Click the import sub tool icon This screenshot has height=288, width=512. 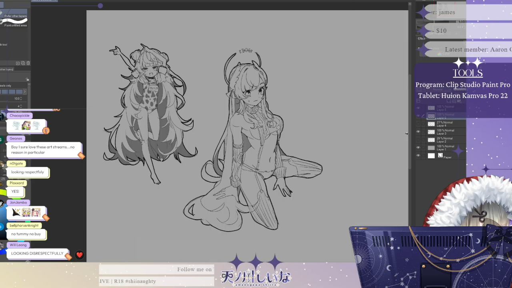18,63
